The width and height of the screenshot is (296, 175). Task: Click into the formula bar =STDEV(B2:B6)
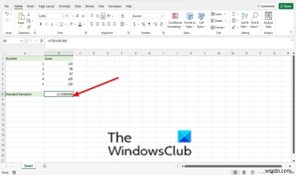pos(169,43)
